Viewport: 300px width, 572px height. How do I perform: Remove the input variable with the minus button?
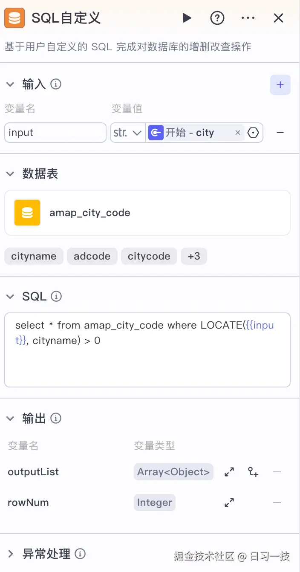click(x=280, y=133)
